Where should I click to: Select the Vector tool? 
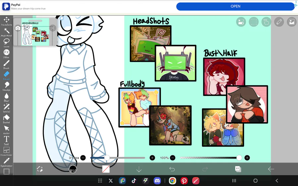click(7, 130)
